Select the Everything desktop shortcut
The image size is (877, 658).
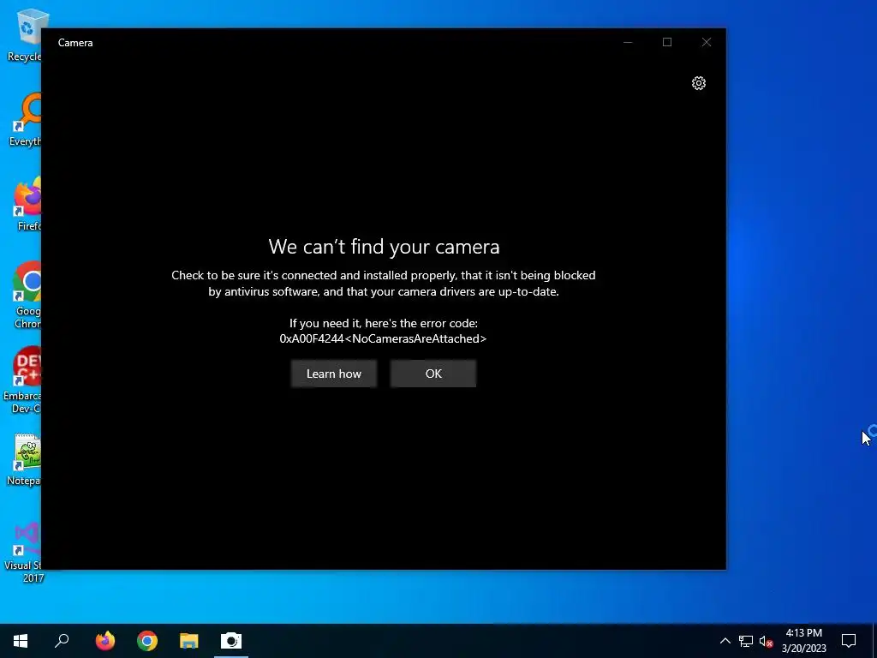point(25,120)
